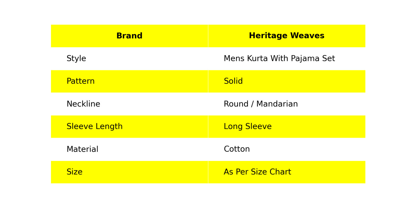Click the Round / Mandarian value

tap(261, 104)
